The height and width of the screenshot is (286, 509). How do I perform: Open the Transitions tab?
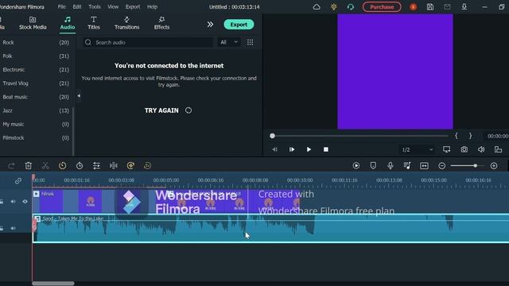tap(126, 23)
